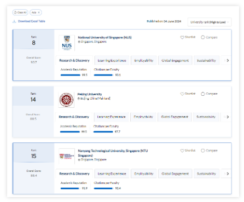Shortlist heart icon for National University of Singapore
This screenshot has width=244, height=202.
coord(182,37)
